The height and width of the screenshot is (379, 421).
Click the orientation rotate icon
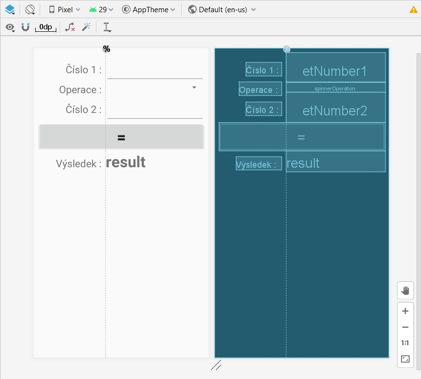(30, 9)
